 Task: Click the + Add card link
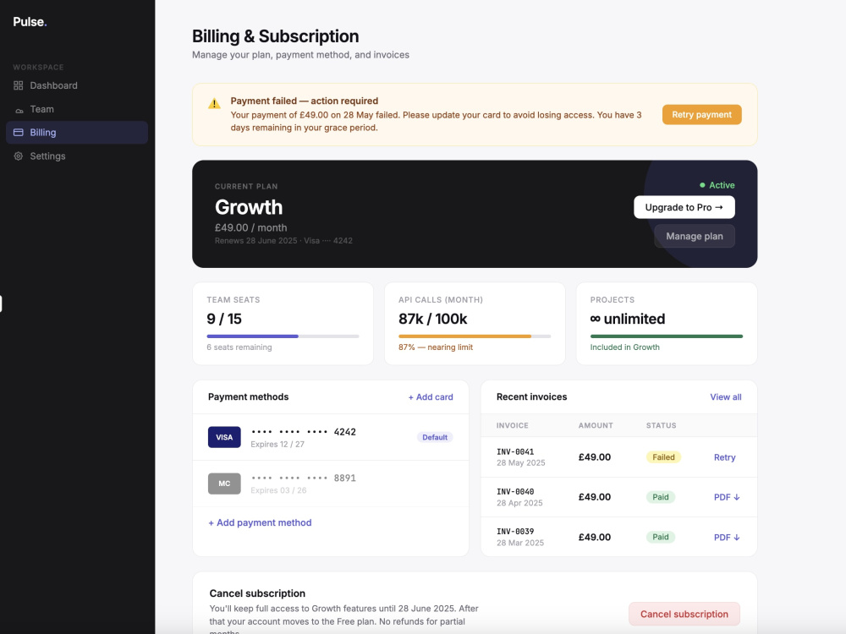pyautogui.click(x=431, y=396)
